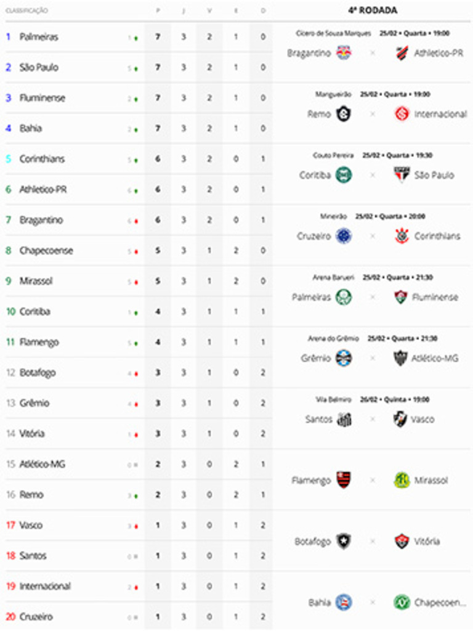Click Bahia position change indicator in standings
The width and height of the screenshot is (473, 631).
132,129
